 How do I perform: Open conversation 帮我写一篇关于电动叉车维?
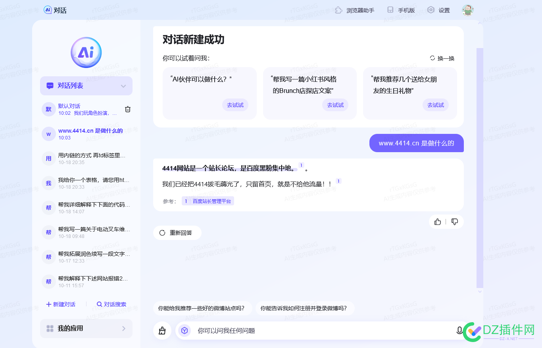coord(86,232)
